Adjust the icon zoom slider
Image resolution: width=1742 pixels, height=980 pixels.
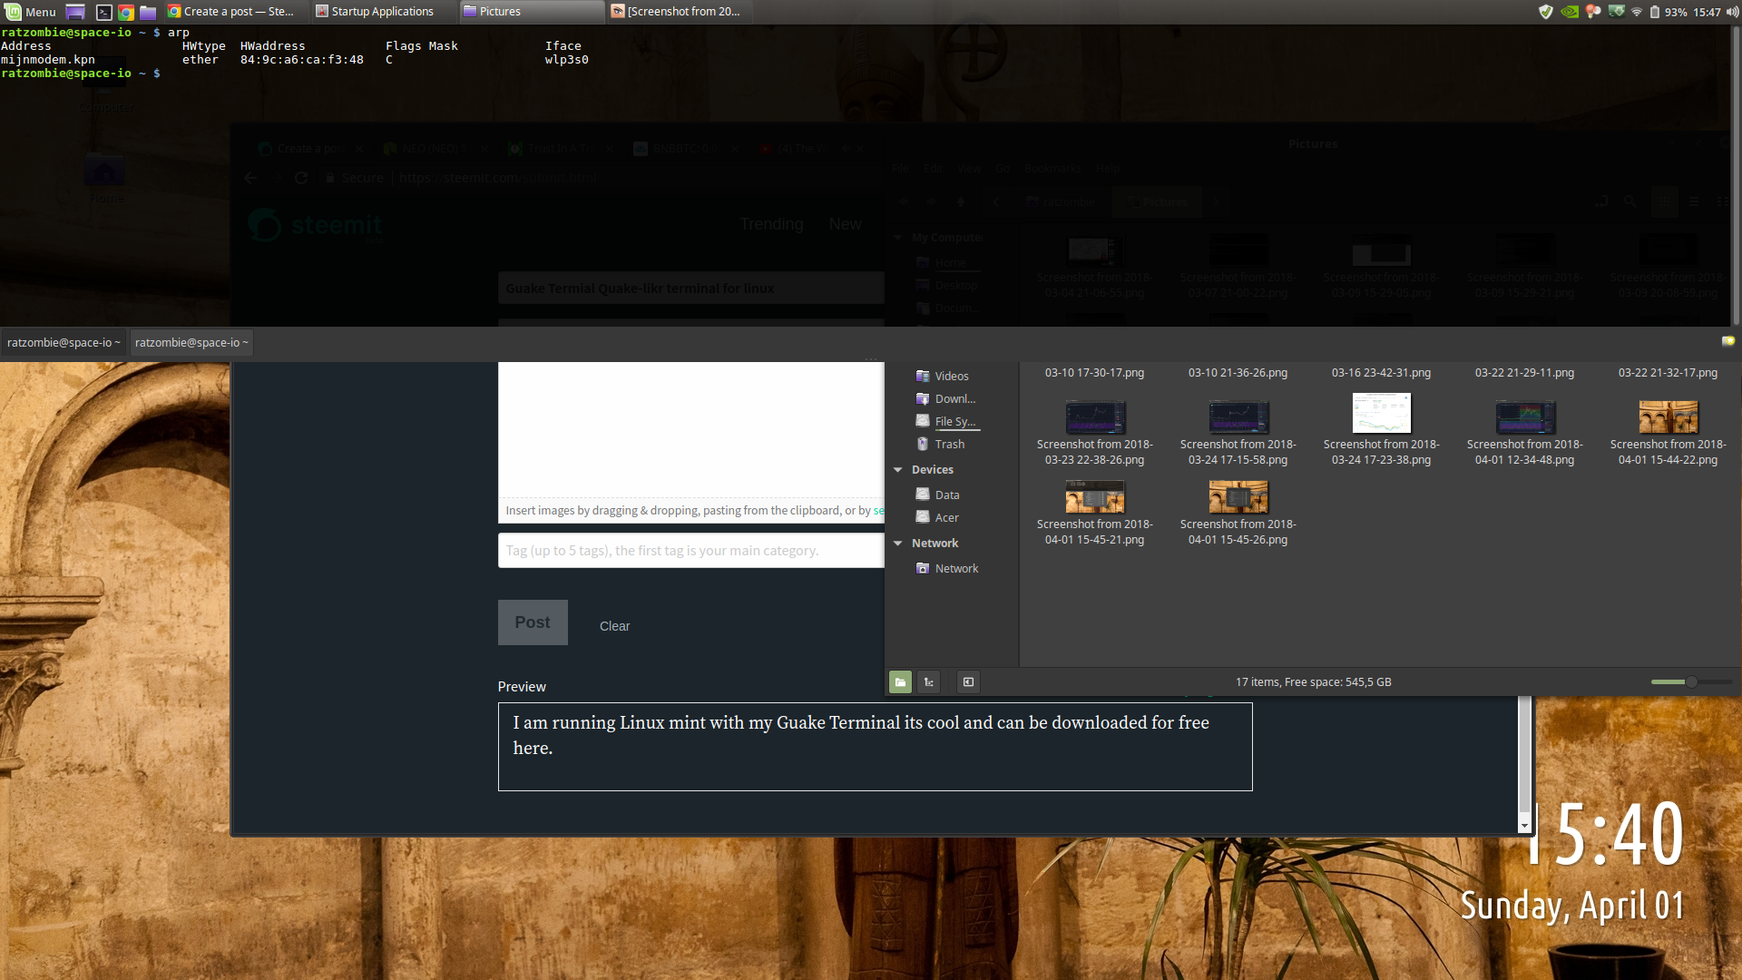pos(1691,681)
